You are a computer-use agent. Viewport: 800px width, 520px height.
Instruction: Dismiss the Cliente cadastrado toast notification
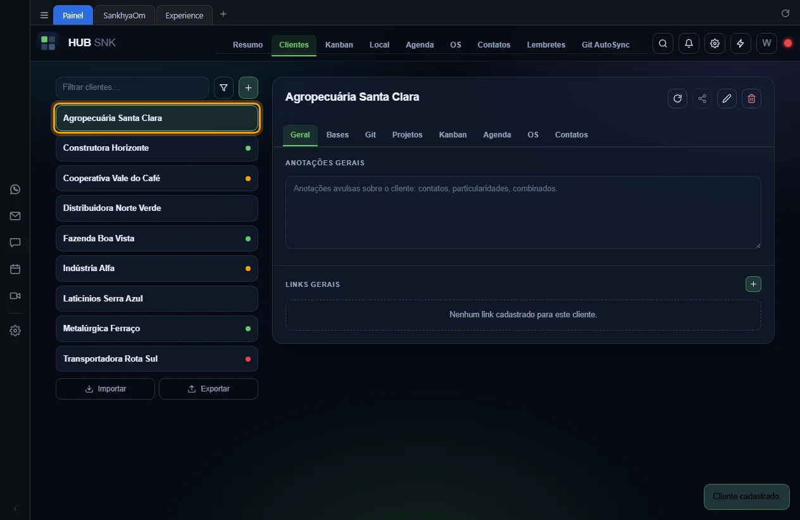click(747, 497)
